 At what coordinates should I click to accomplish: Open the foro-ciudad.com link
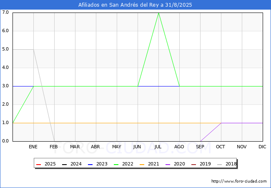pyautogui.click(x=239, y=181)
